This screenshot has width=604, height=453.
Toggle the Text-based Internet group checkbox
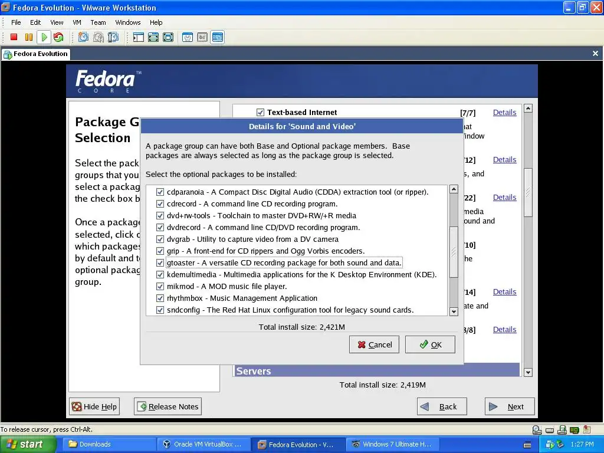click(x=260, y=113)
